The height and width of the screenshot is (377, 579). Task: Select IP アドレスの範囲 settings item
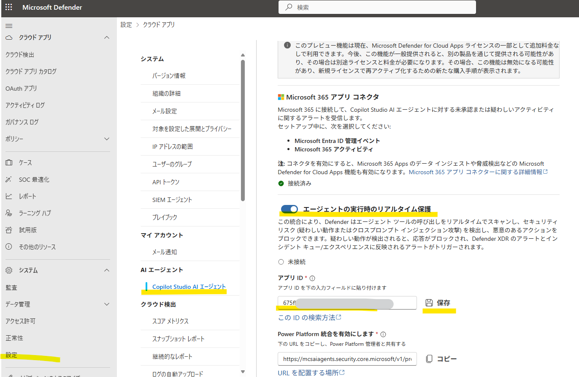173,147
